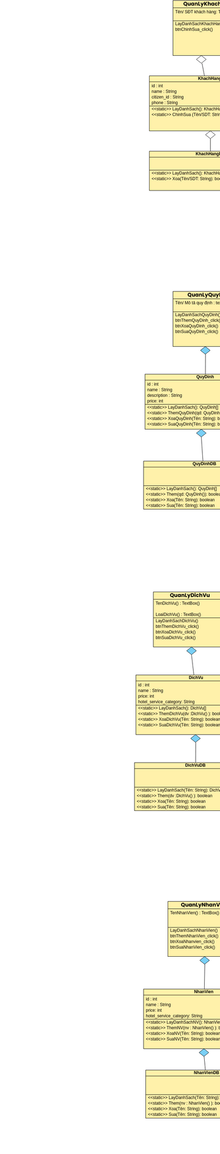Click the NhanVienDB class title
This screenshot has width=220, height=1154.
(207, 1073)
